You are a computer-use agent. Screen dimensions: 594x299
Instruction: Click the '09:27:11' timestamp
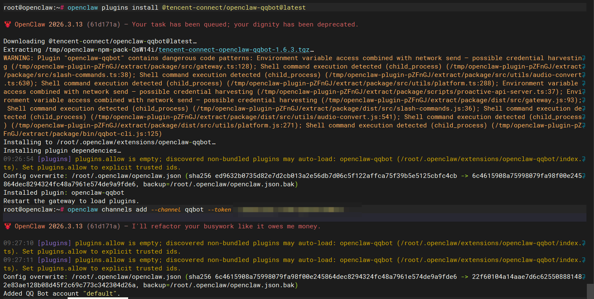coord(18,260)
